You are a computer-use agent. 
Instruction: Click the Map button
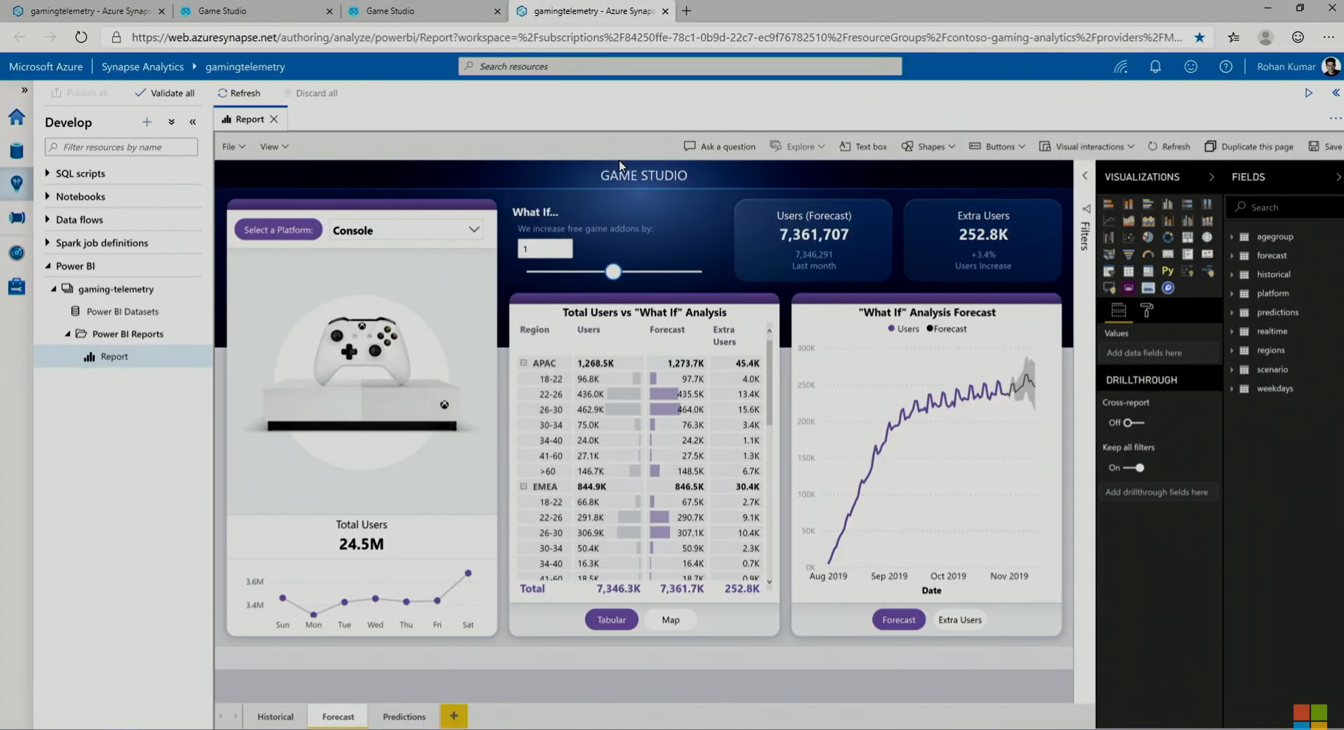coord(670,619)
